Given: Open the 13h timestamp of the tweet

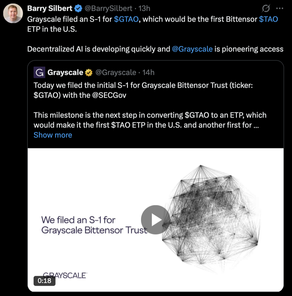Looking at the screenshot, I should tap(144, 8).
